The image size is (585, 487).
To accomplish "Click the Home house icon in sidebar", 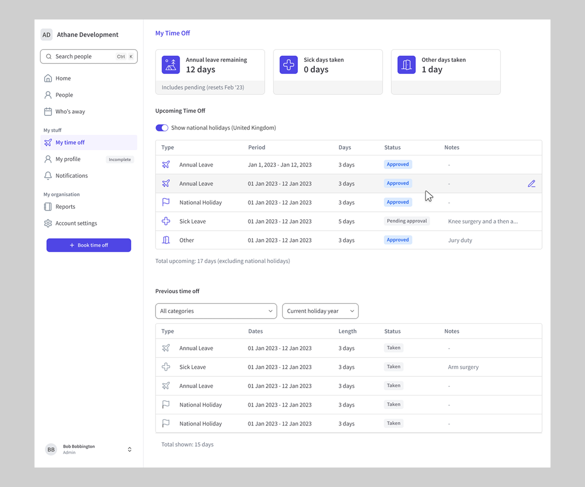I will pyautogui.click(x=48, y=78).
